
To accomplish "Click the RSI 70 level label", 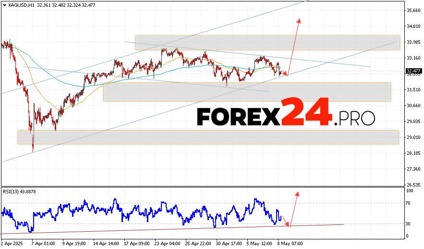I will [x=409, y=203].
